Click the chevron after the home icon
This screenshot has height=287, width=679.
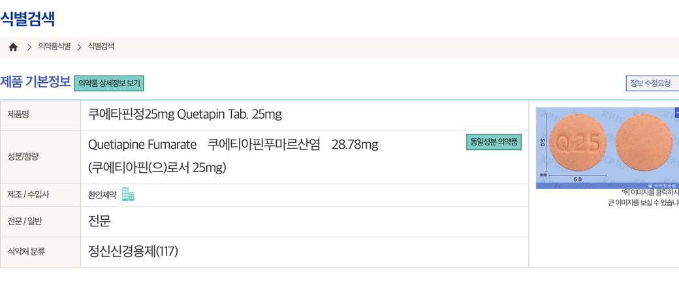click(29, 47)
